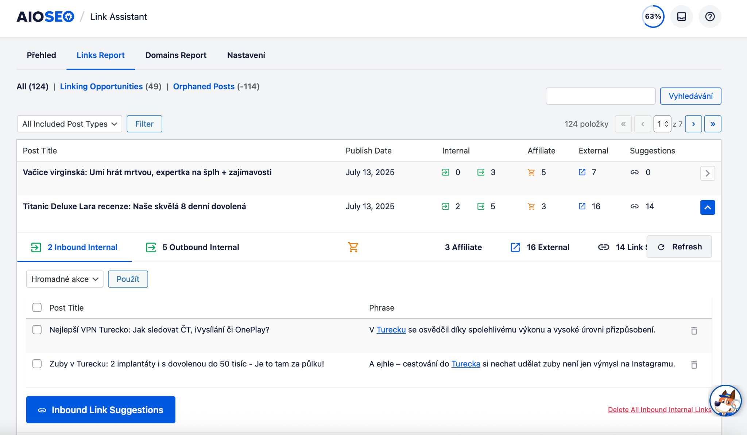Image resolution: width=747 pixels, height=435 pixels.
Task: Check the Nejlepší VPN Turecko row checkbox
Action: coord(37,330)
